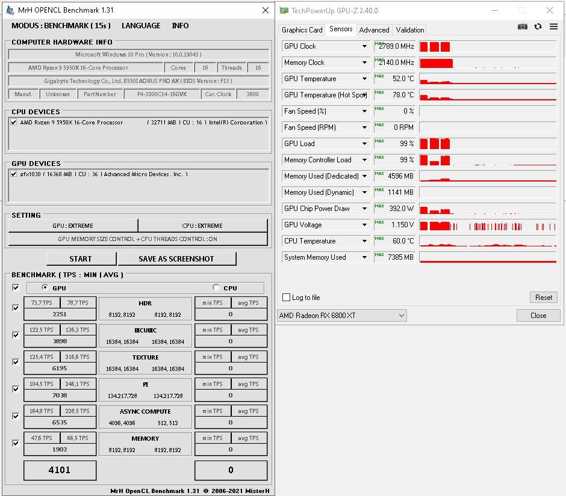The image size is (566, 496).
Task: Open the LANGUAGE menu
Action: [x=141, y=26]
